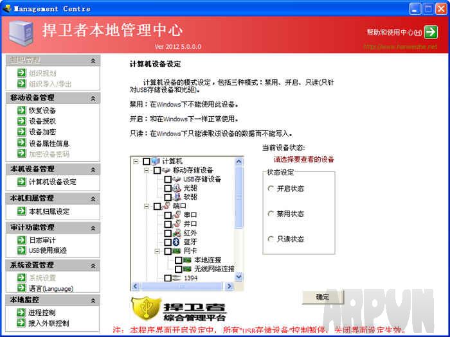
Task: Collapse the 移动设备管理 sidebar section
Action: coord(93,98)
